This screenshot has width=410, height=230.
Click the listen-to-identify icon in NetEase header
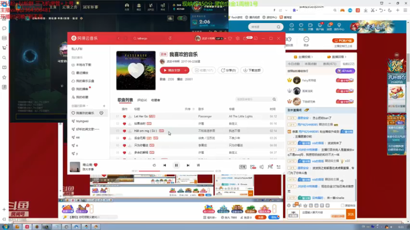170,38
